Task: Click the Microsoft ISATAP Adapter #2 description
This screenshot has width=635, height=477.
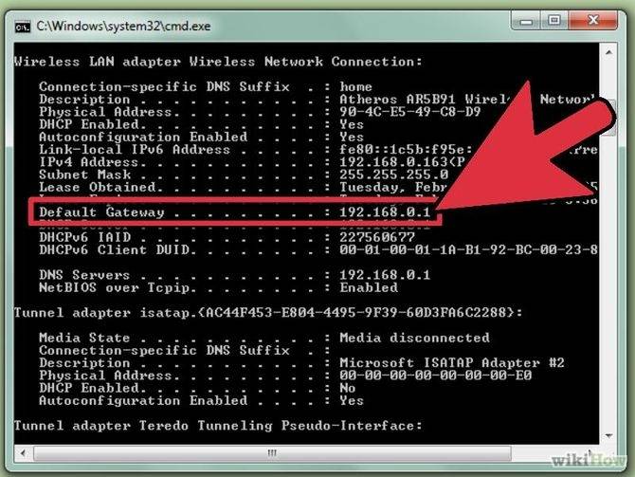Action: coord(451,362)
